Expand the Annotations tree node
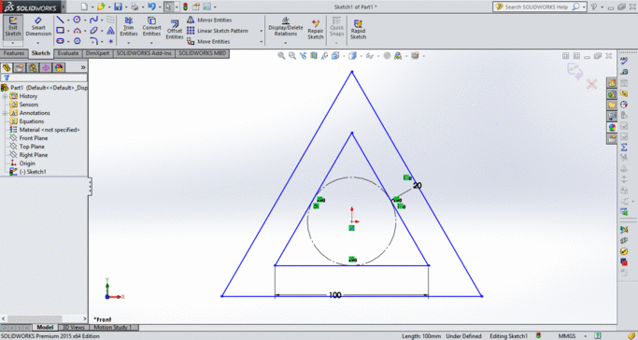The height and width of the screenshot is (340, 638). click(5, 113)
